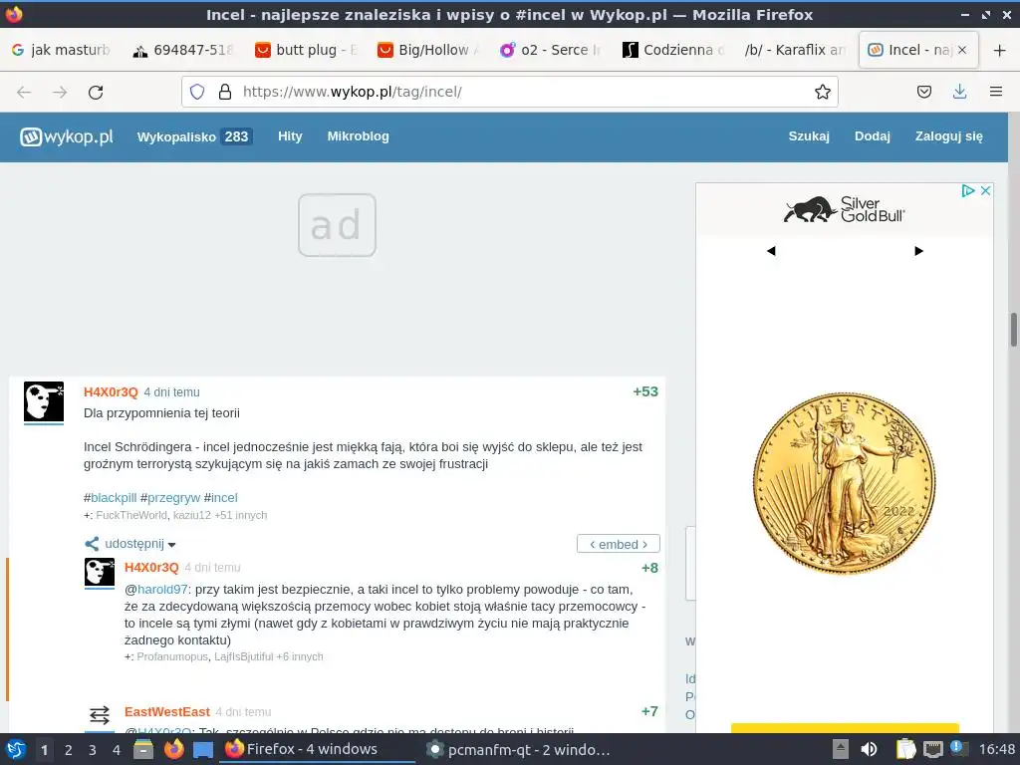Open the file manager taskbar launcher

coord(143,749)
